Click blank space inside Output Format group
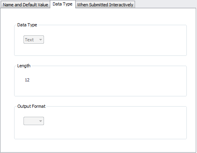Screen dimensions: 197x153 [115, 122]
